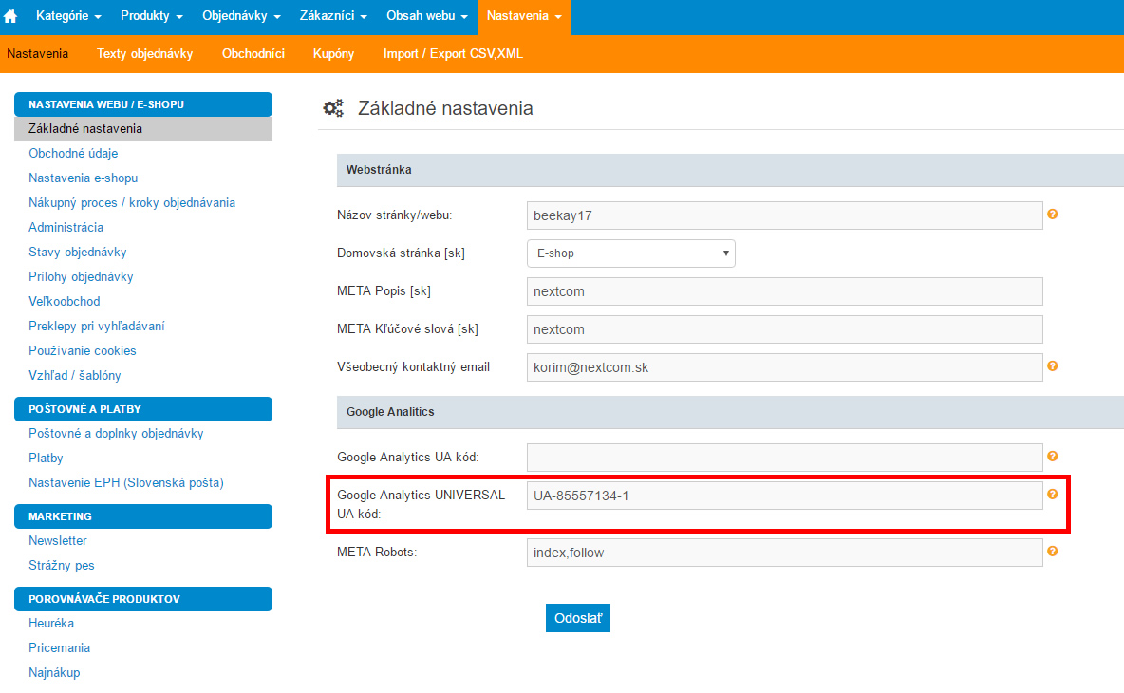Open the Domovská stránka E-shop dropdown
1124x693 pixels.
[x=630, y=253]
